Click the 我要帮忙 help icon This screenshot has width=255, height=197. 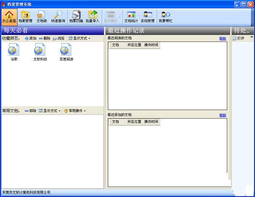click(x=165, y=17)
